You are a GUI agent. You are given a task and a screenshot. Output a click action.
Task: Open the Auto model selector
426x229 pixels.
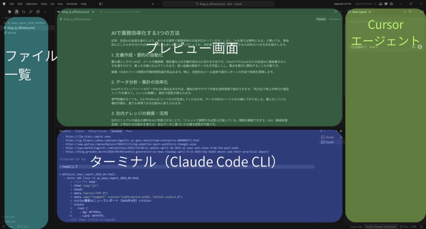(374, 47)
